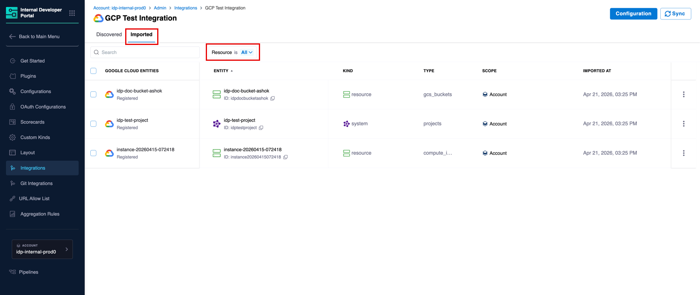
Task: Click the URL Allow List link icon
Action: tap(13, 199)
